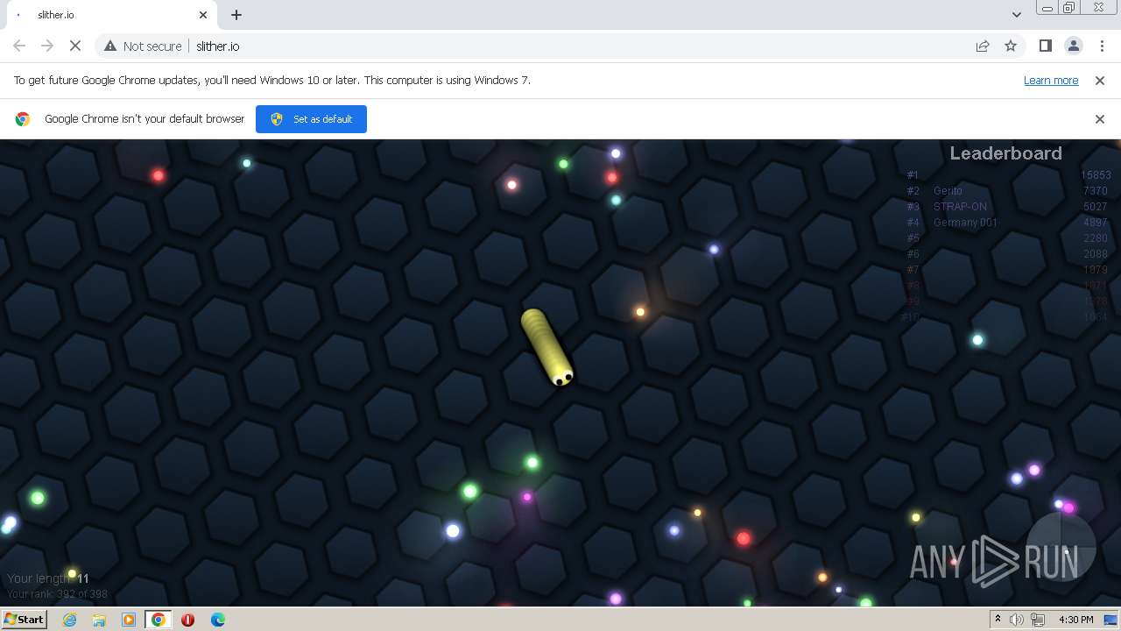Open Windows Media Player from taskbar
Viewport: 1121px width, 631px height.
[129, 620]
